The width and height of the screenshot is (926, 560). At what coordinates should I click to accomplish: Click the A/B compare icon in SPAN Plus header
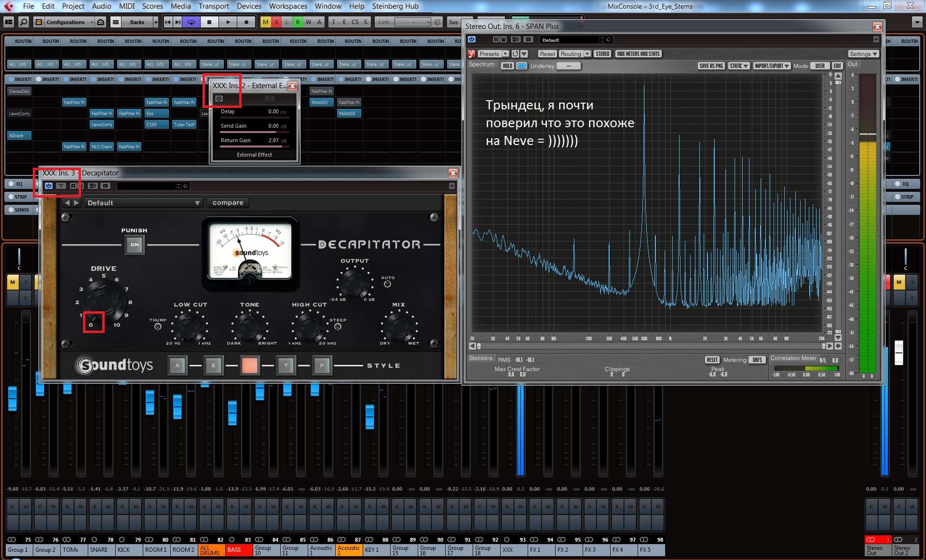[x=516, y=40]
